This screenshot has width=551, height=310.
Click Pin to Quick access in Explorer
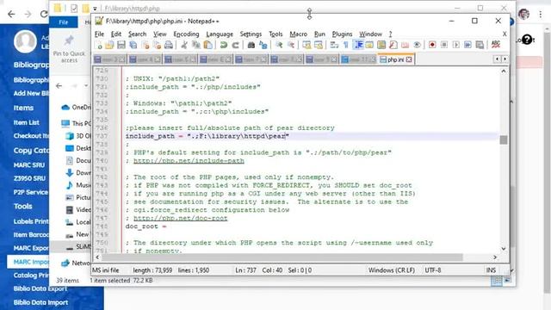tap(69, 49)
